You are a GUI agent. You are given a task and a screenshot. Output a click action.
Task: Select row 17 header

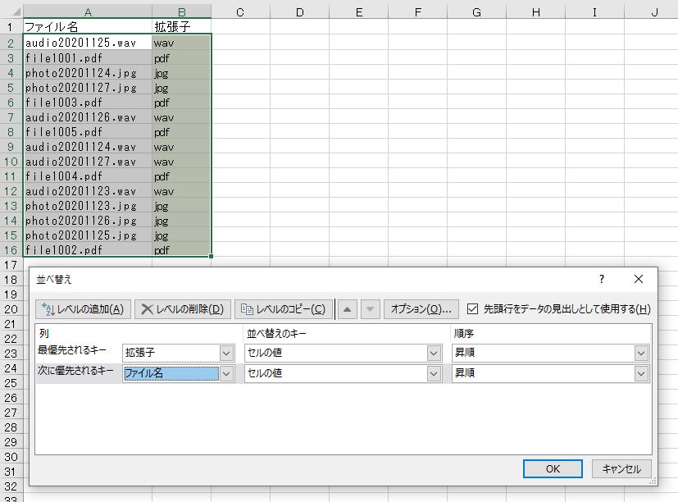click(11, 264)
